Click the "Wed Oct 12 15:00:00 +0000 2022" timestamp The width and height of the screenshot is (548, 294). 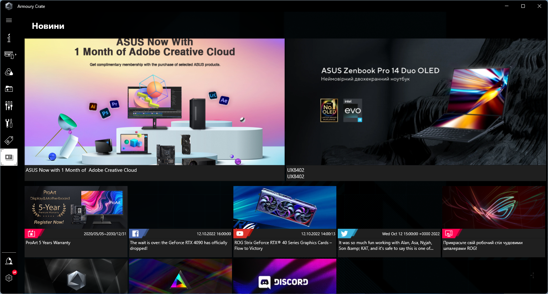pyautogui.click(x=411, y=234)
